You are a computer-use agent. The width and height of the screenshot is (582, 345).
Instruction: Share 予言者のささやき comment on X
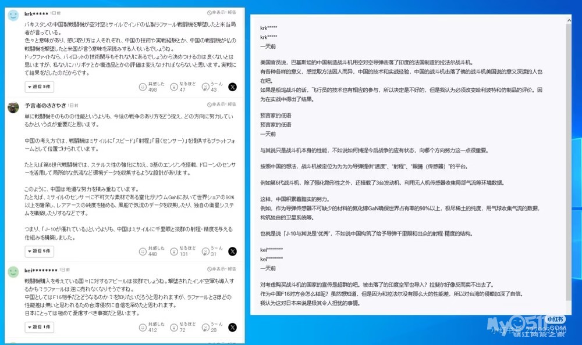232,251
